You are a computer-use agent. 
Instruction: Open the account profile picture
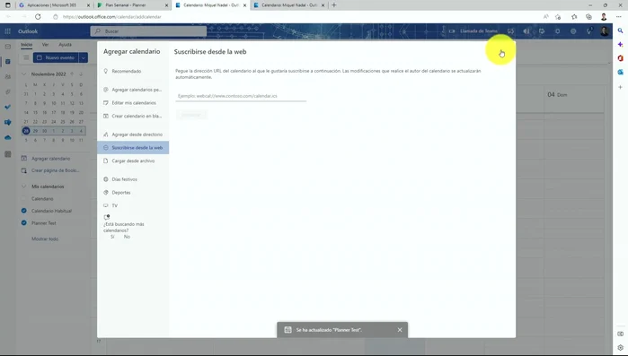point(605,31)
